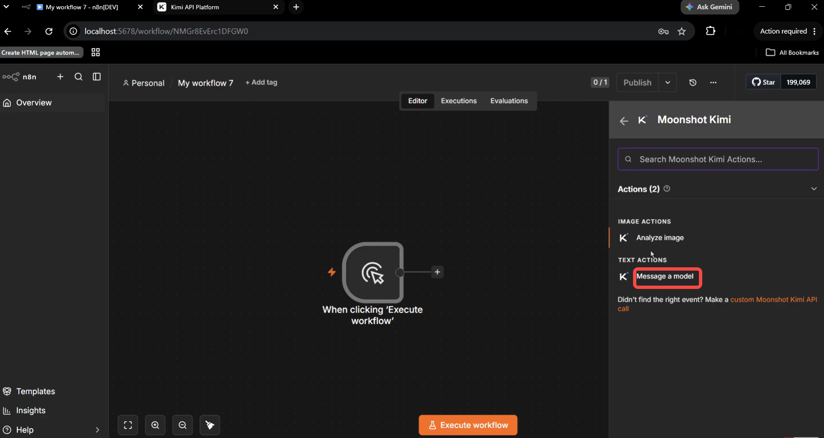824x438 pixels.
Task: Open Overview in the sidebar
Action: tap(53, 103)
